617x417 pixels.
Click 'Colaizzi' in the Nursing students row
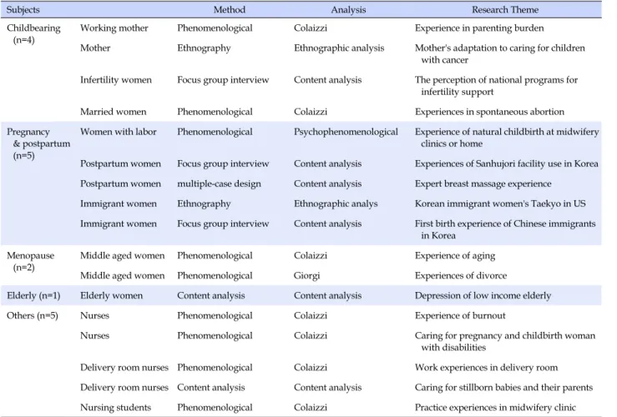coord(311,408)
